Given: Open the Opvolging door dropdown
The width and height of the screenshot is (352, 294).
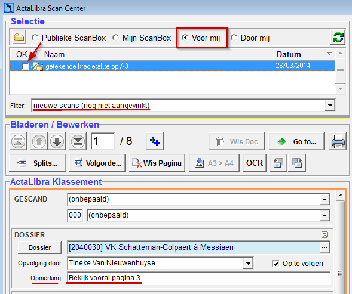Looking at the screenshot, I should (x=248, y=263).
